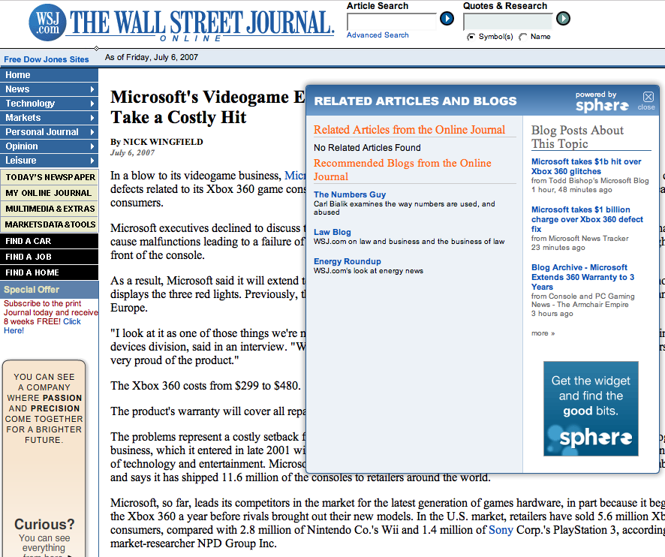The width and height of the screenshot is (665, 557).
Task: Expand the Opinion submenu arrow
Action: point(92,146)
